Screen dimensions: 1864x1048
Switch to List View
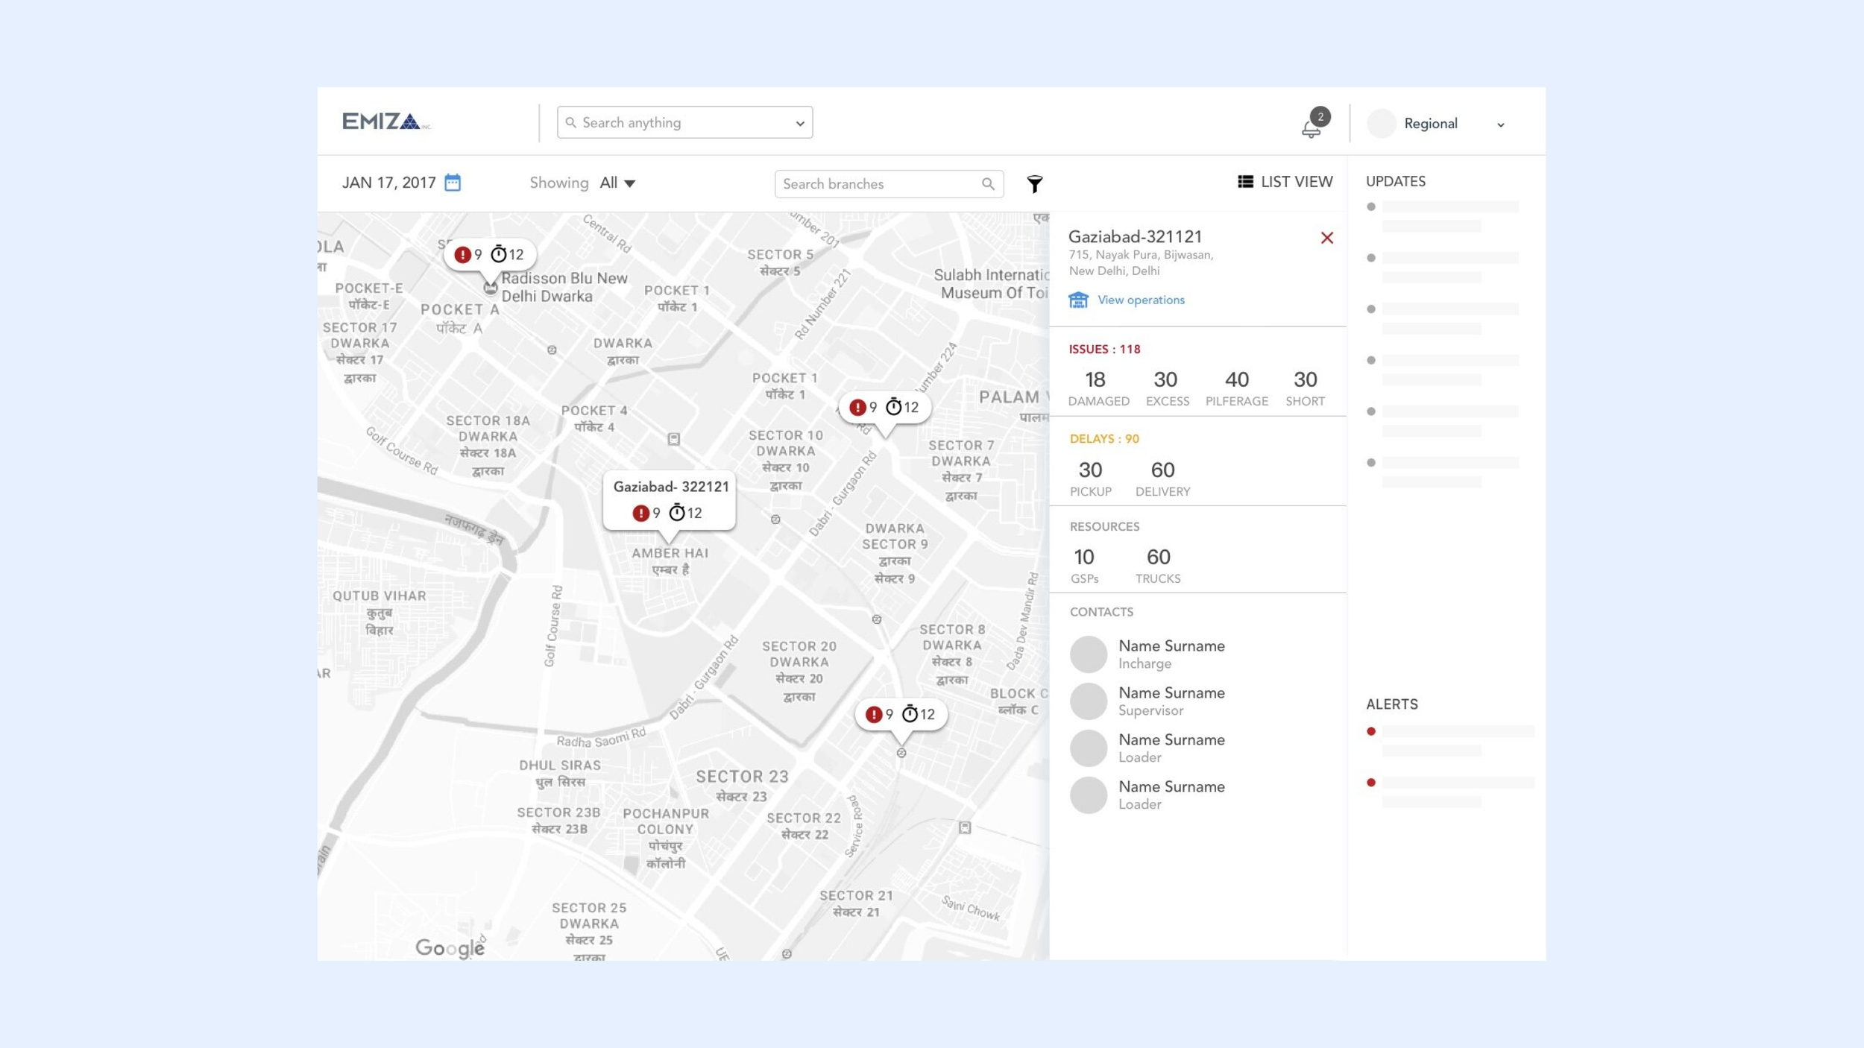tap(1285, 182)
